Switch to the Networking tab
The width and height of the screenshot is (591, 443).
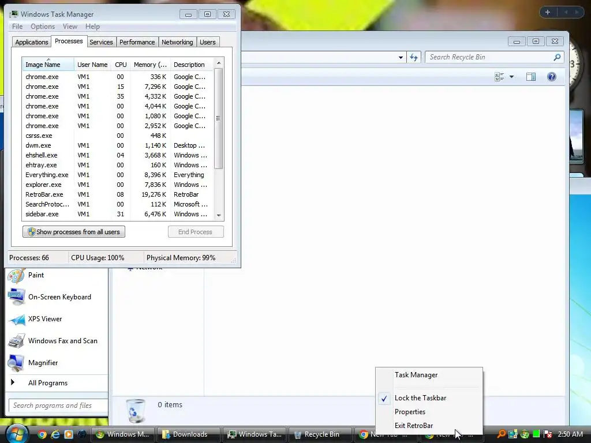[177, 42]
